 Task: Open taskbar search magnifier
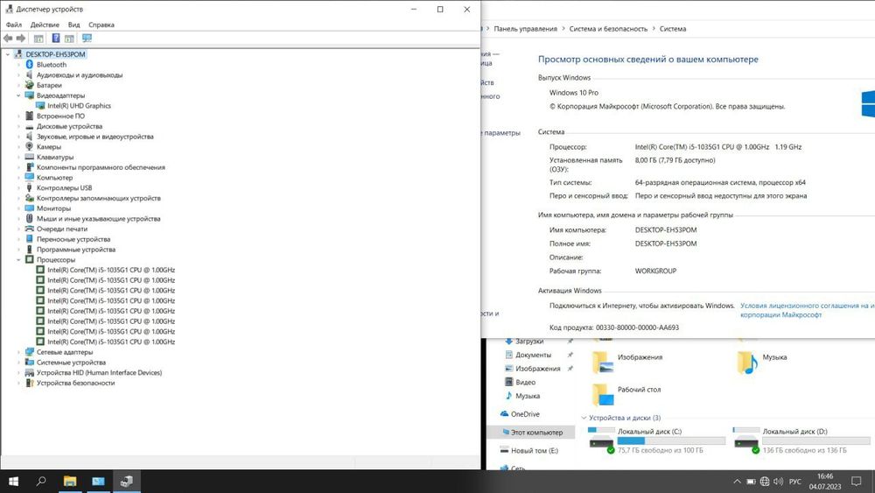41,482
